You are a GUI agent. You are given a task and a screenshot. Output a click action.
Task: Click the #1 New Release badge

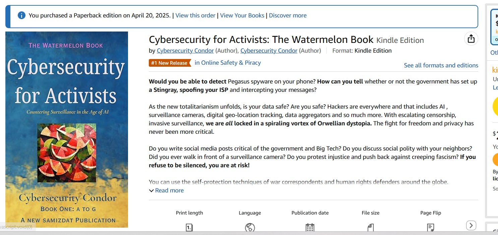tap(170, 63)
